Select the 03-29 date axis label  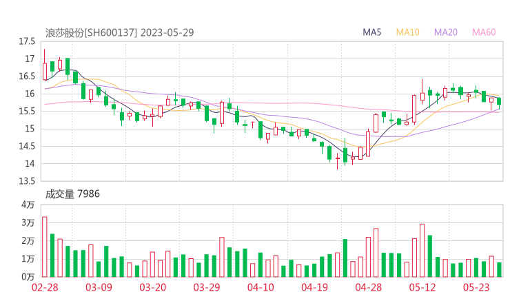point(207,287)
